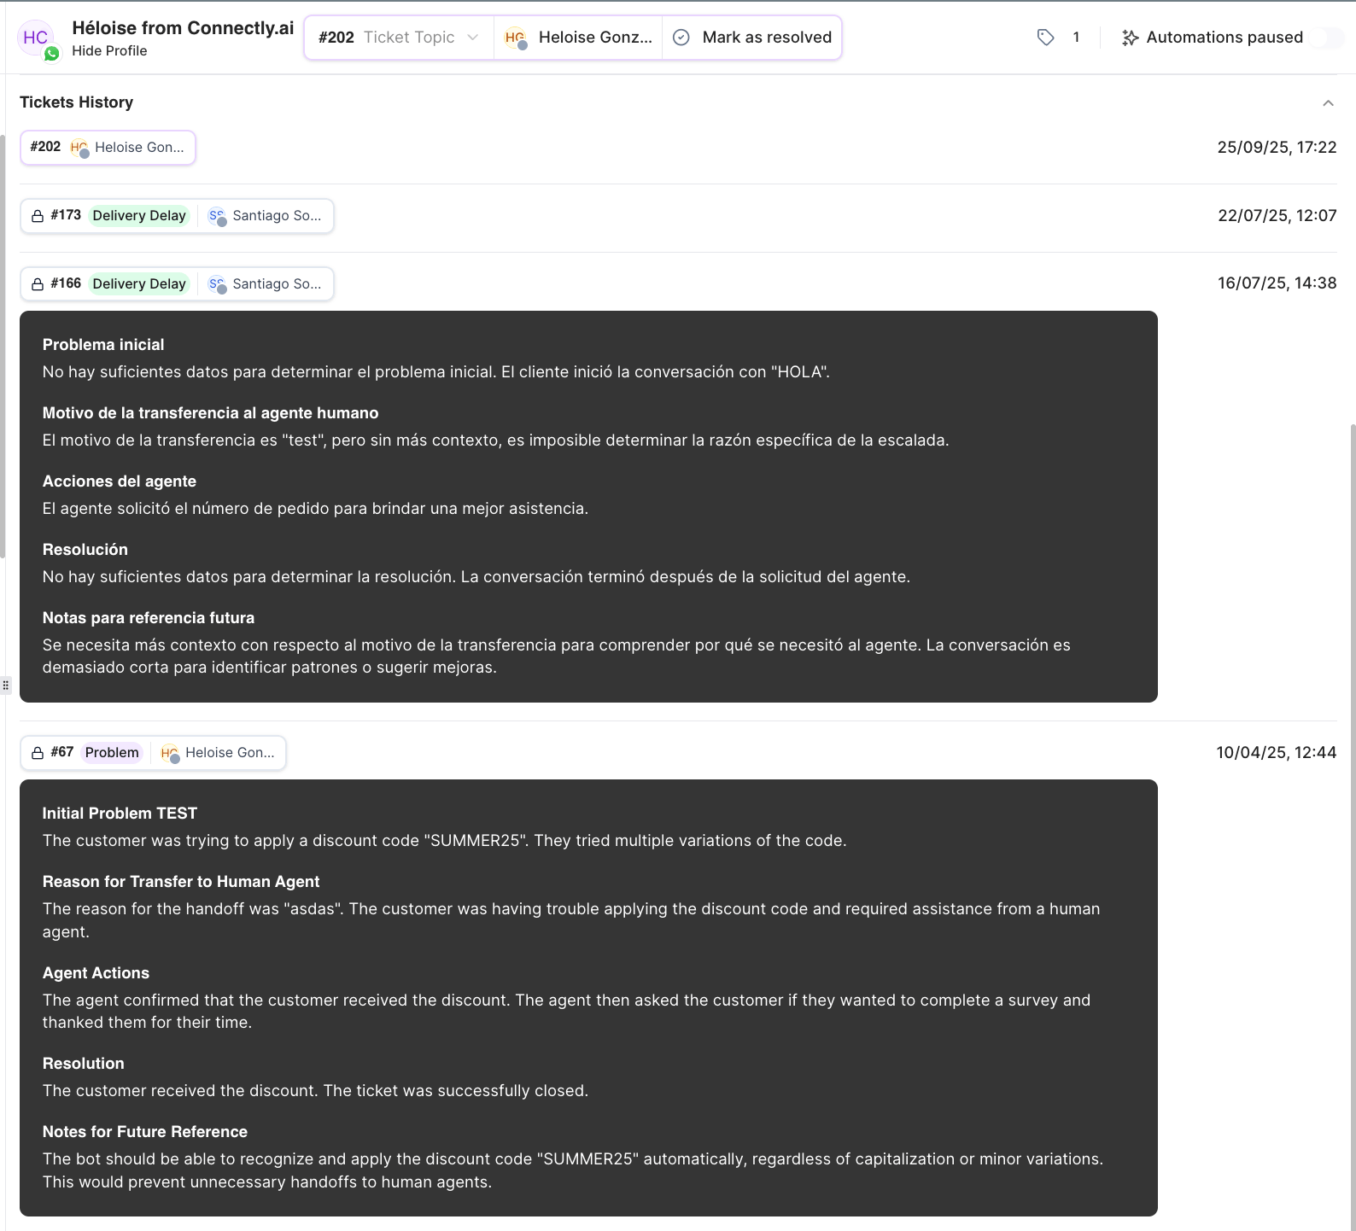Click the panel resize handle on left edge
Image resolution: width=1356 pixels, height=1231 pixels.
[5, 685]
